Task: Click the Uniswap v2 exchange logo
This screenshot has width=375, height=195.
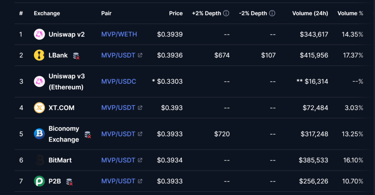Action: 39,34
